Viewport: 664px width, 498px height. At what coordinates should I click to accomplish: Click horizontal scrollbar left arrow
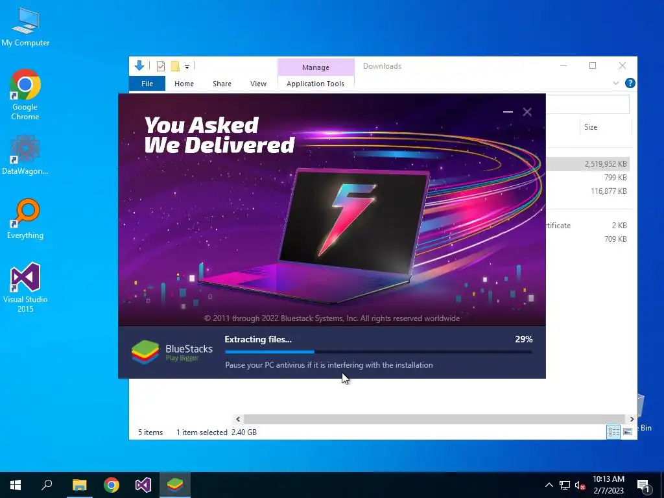tap(238, 419)
